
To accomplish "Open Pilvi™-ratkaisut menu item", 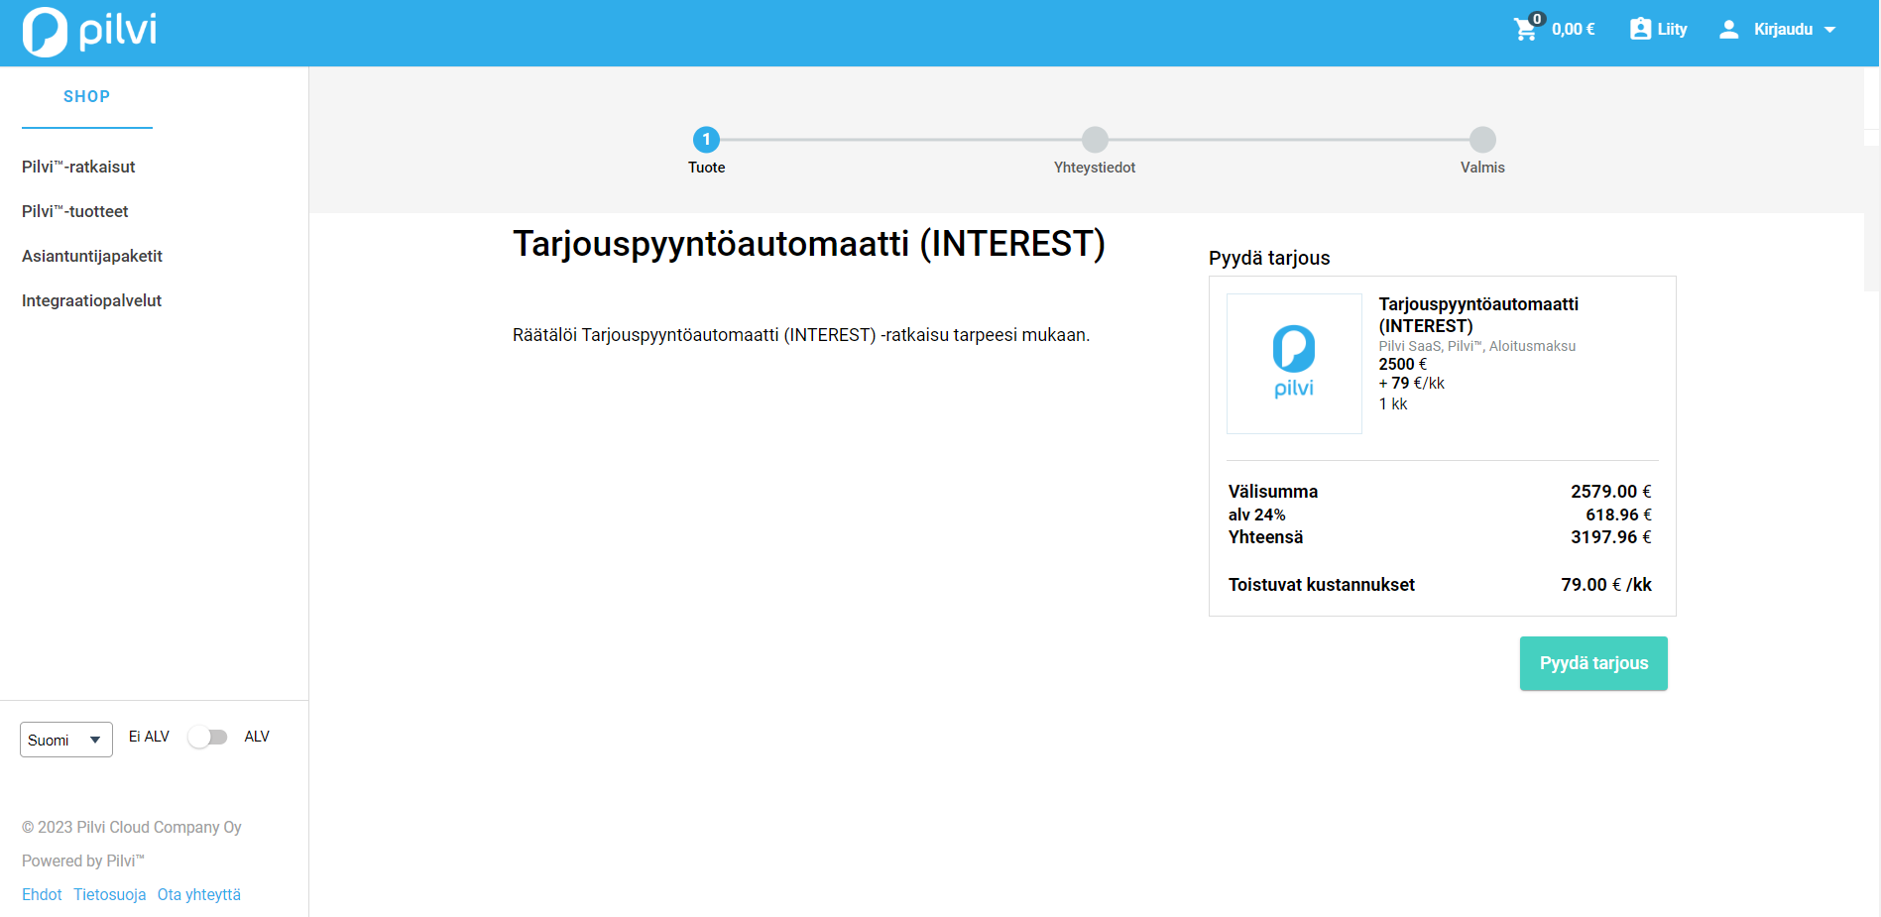I will [78, 167].
